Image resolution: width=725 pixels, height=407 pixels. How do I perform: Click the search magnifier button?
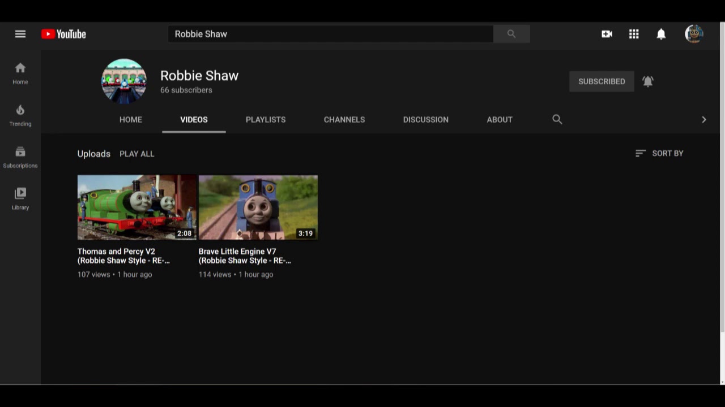(x=511, y=34)
